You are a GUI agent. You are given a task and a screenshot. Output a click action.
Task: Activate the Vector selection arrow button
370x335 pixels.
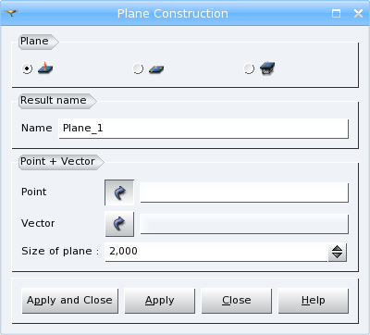pyautogui.click(x=119, y=224)
